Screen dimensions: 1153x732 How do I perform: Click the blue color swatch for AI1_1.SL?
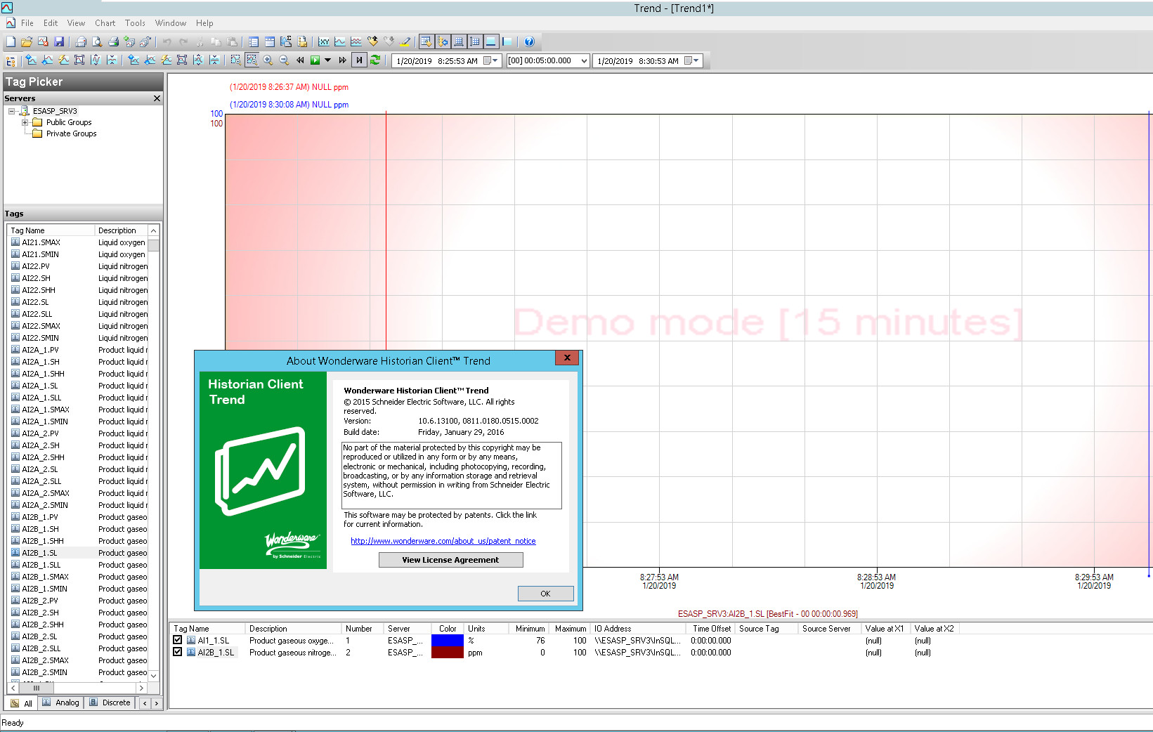point(448,640)
